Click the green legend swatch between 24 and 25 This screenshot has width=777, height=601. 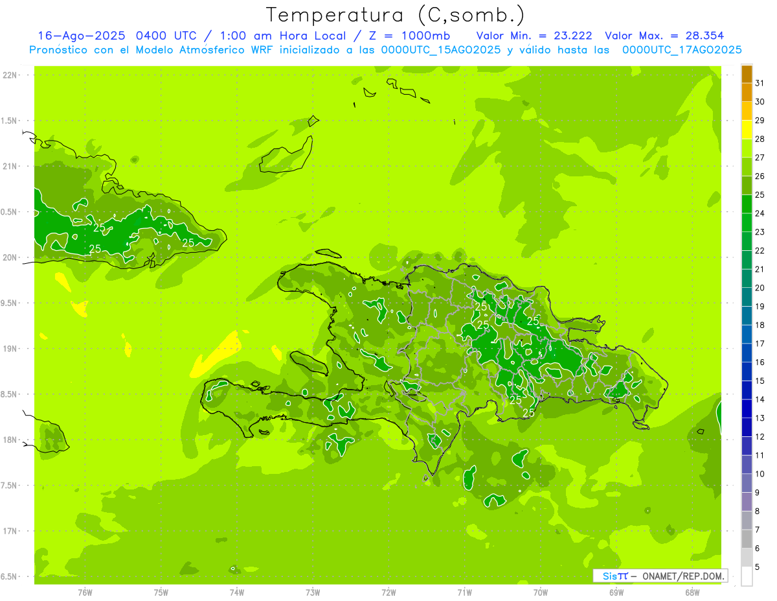[x=747, y=204]
